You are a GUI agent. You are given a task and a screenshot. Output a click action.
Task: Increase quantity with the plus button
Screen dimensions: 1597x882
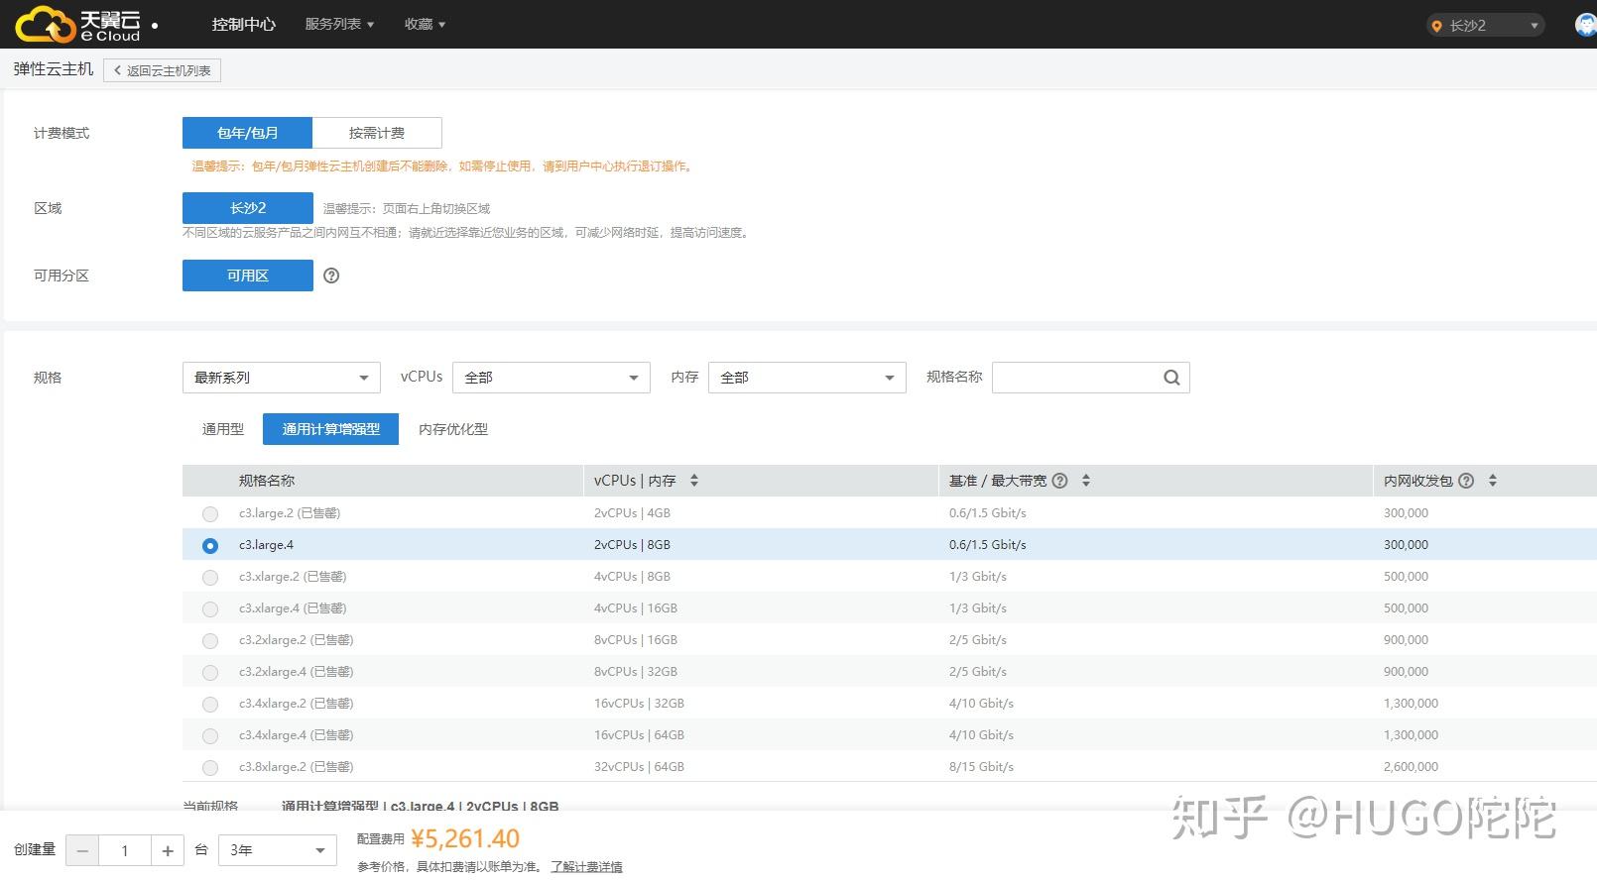point(168,850)
